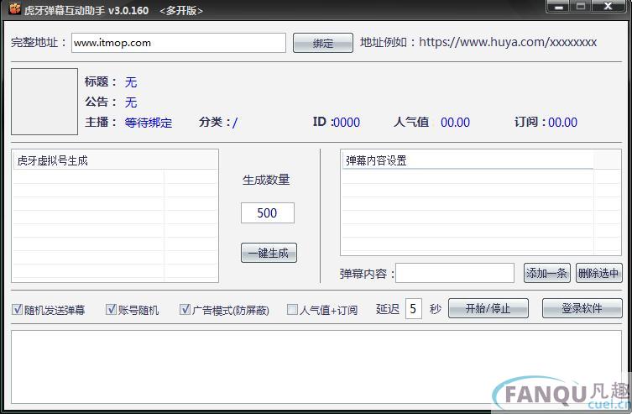Close the 虎牙弹幕互动助手 window
The image size is (632, 414).
tap(609, 6)
